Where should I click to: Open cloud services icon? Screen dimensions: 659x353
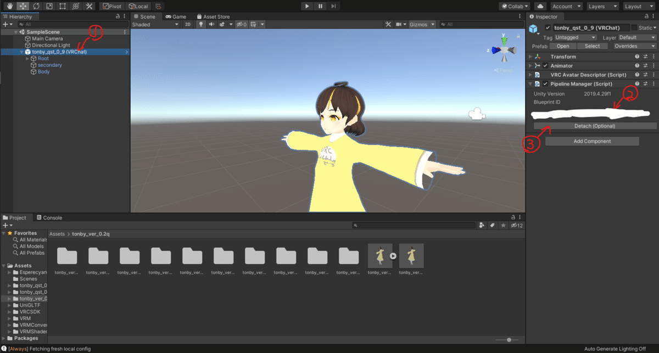tap(541, 6)
